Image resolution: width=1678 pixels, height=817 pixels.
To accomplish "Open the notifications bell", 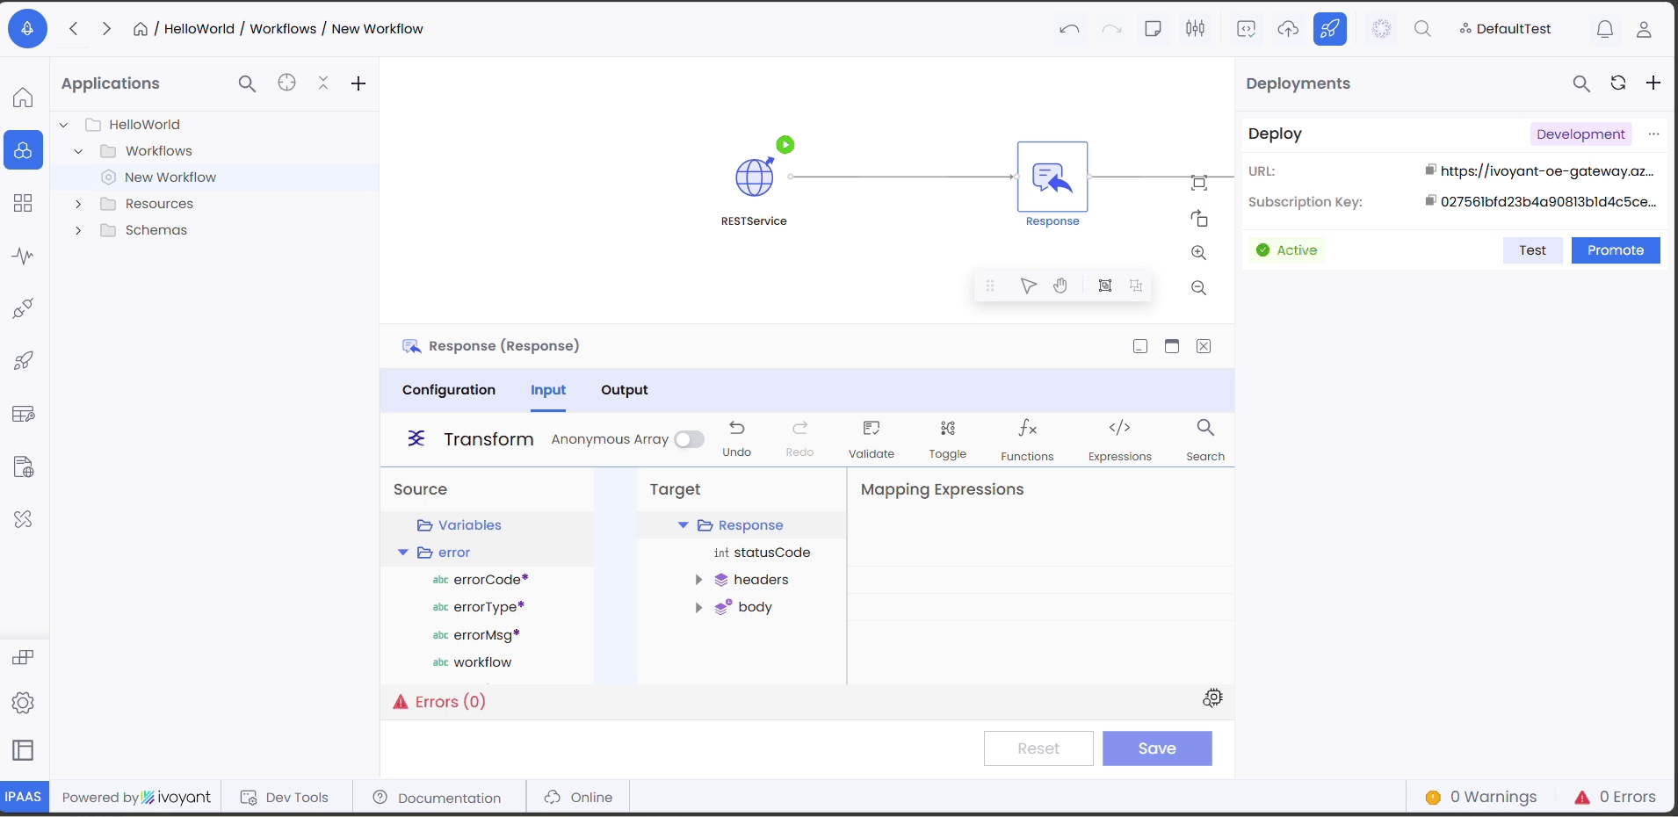I will [x=1604, y=29].
